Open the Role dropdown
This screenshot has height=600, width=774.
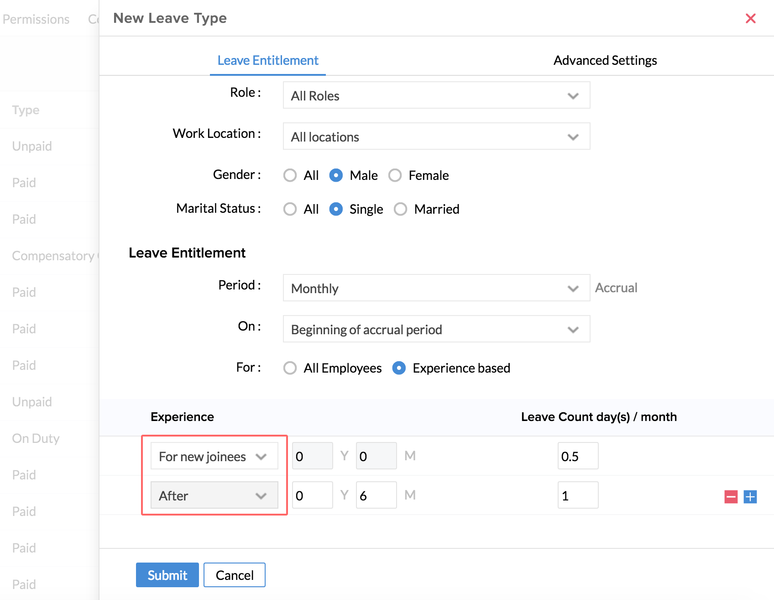click(436, 95)
